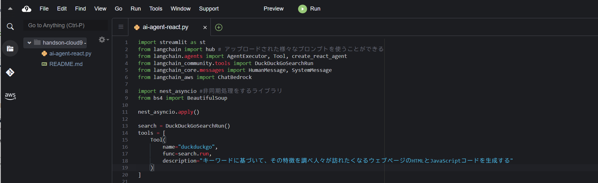Click the Cloud9 logo icon
The height and width of the screenshot is (183, 598).
pos(26,9)
